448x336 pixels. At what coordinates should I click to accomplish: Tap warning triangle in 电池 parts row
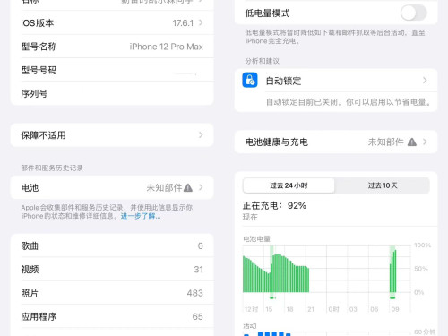pos(188,187)
